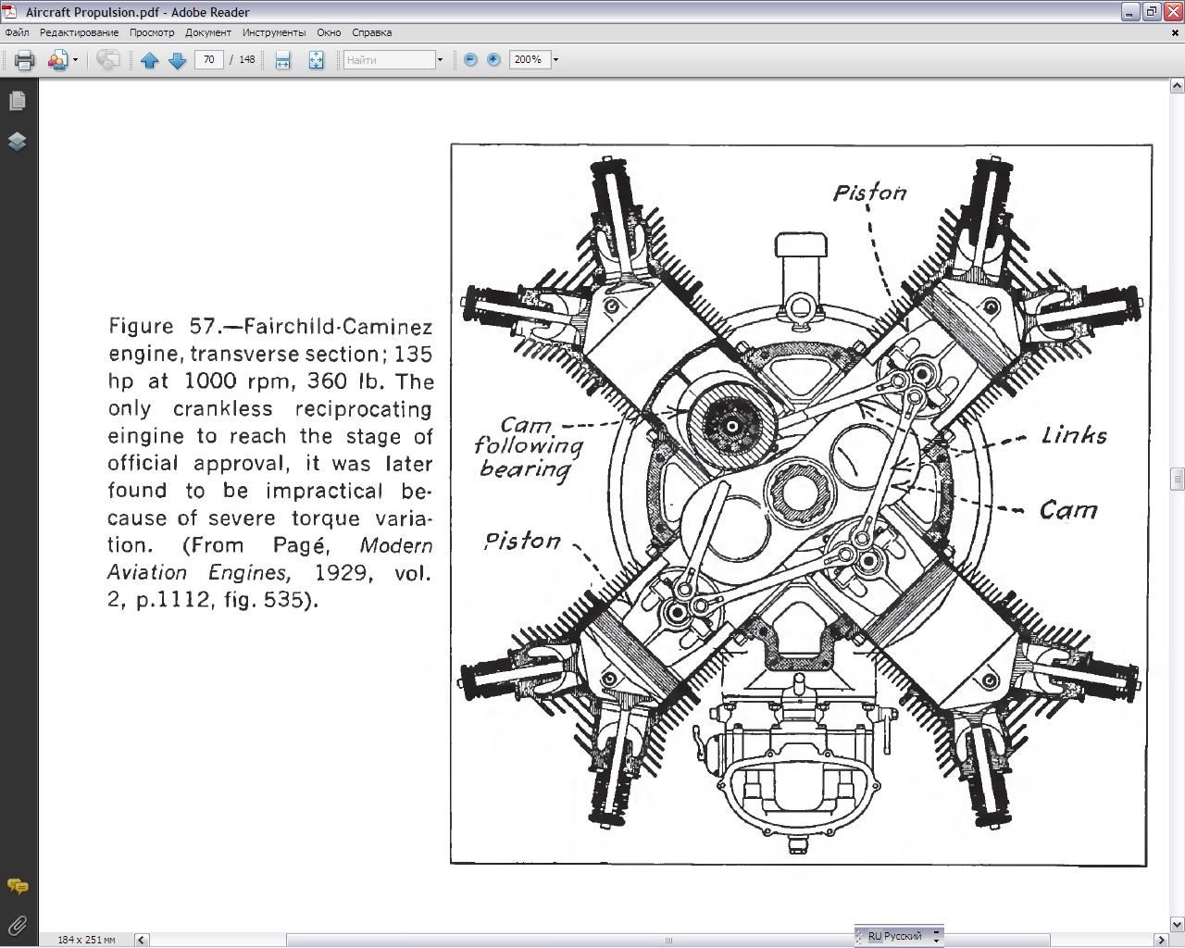
Task: Zoom out with the minus button
Action: pos(470,59)
